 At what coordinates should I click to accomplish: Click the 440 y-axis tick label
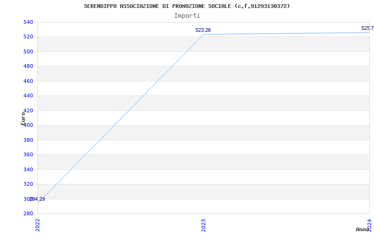pos(28,96)
